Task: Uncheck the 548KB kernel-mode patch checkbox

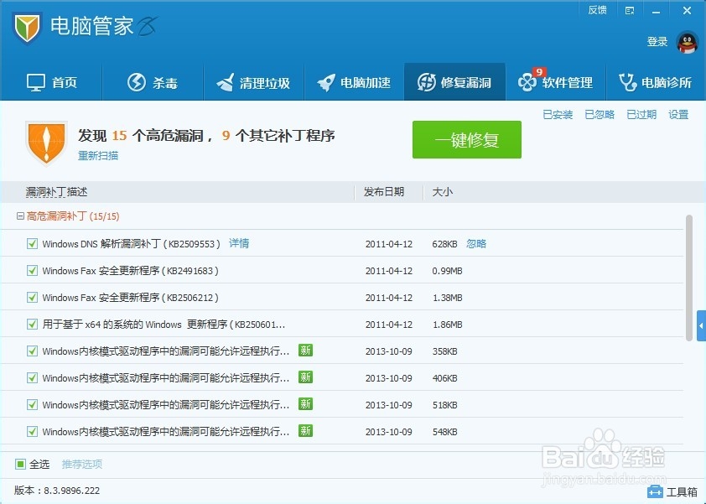Action: (x=32, y=432)
